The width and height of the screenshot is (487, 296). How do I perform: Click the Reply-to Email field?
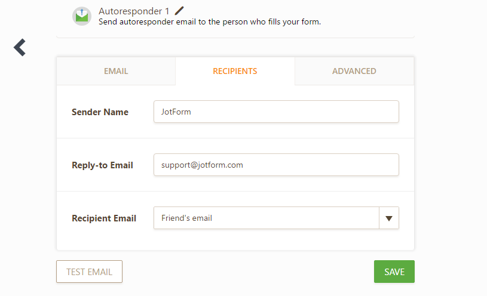[276, 165]
